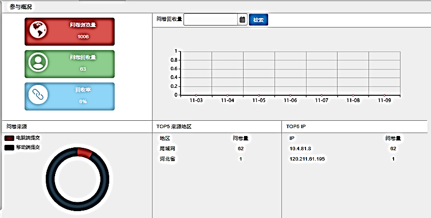Image resolution: width=431 pixels, height=218 pixels.
Task: Click the red segment of donut chart
Action: click(85, 153)
